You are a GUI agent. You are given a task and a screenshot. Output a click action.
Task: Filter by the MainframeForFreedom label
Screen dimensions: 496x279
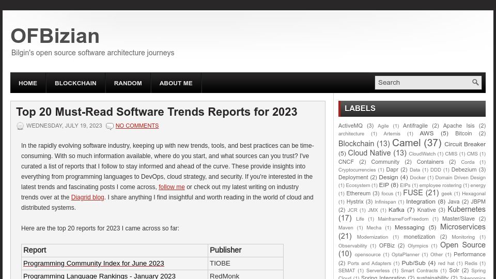coord(403,219)
